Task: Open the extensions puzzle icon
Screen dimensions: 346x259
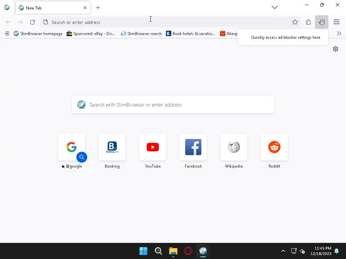Action: (308, 22)
